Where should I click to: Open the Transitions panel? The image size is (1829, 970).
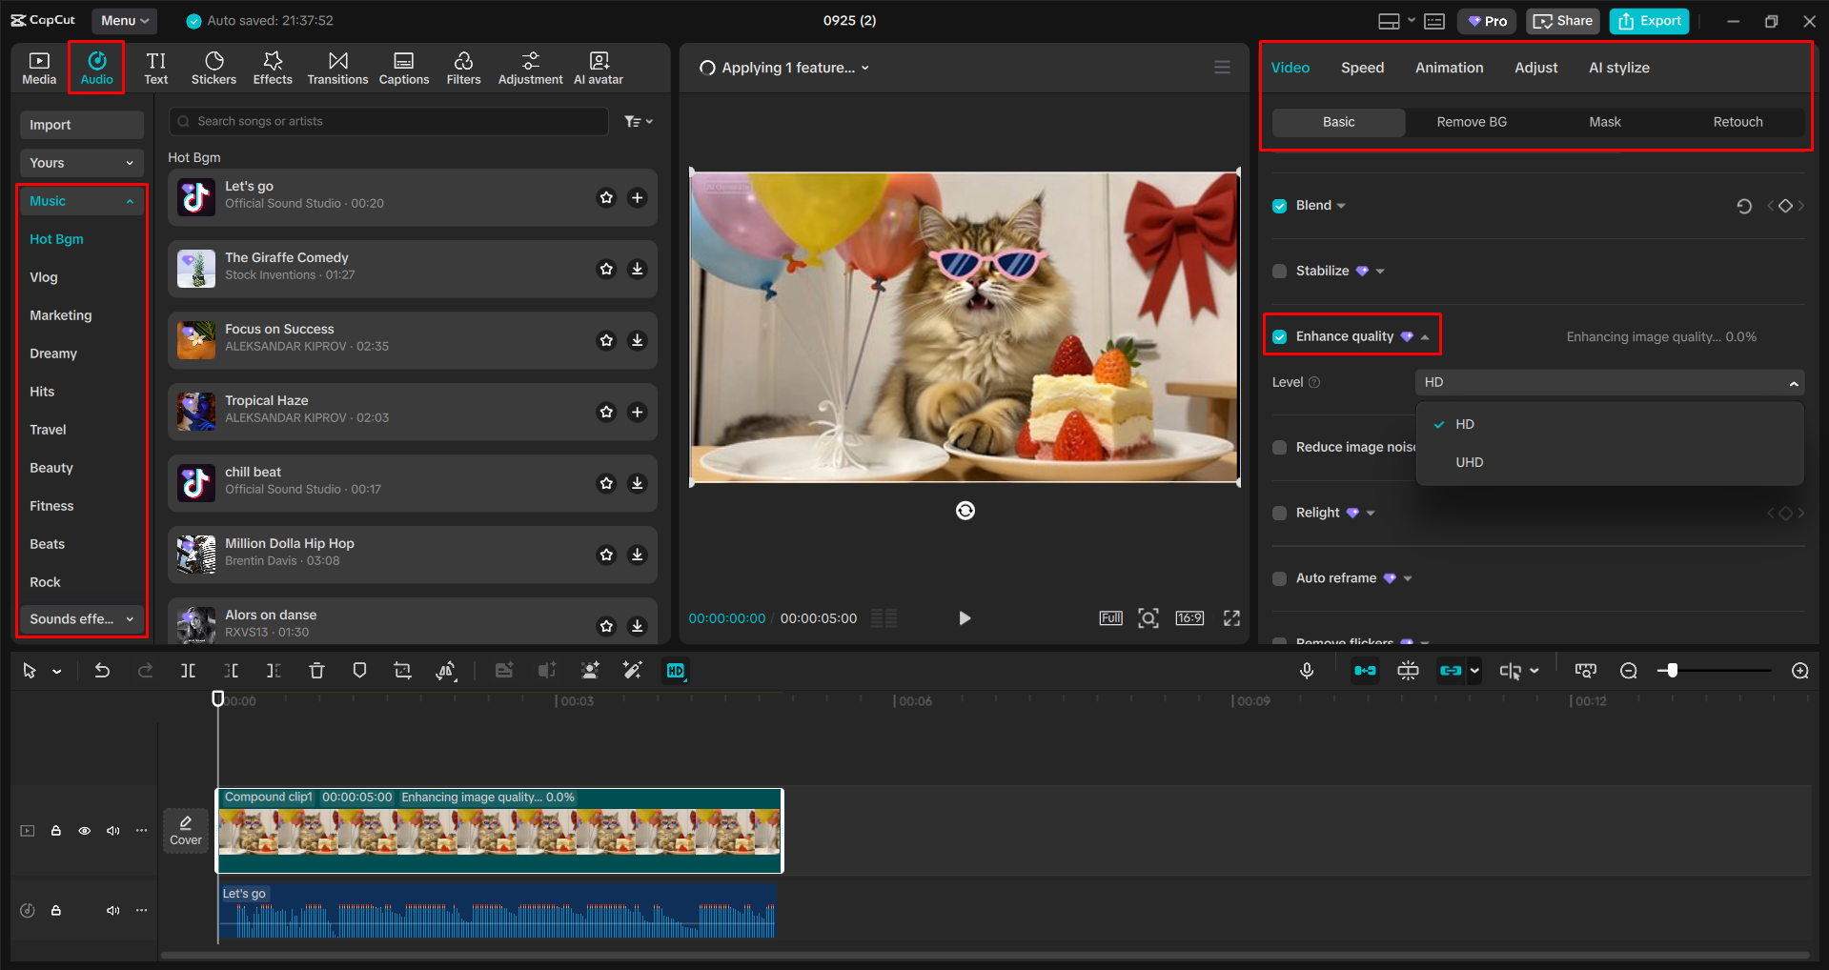coord(337,67)
